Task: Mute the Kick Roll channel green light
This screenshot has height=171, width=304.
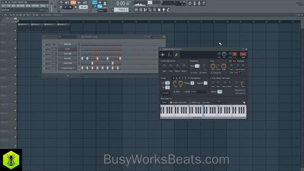Action: pos(44,58)
